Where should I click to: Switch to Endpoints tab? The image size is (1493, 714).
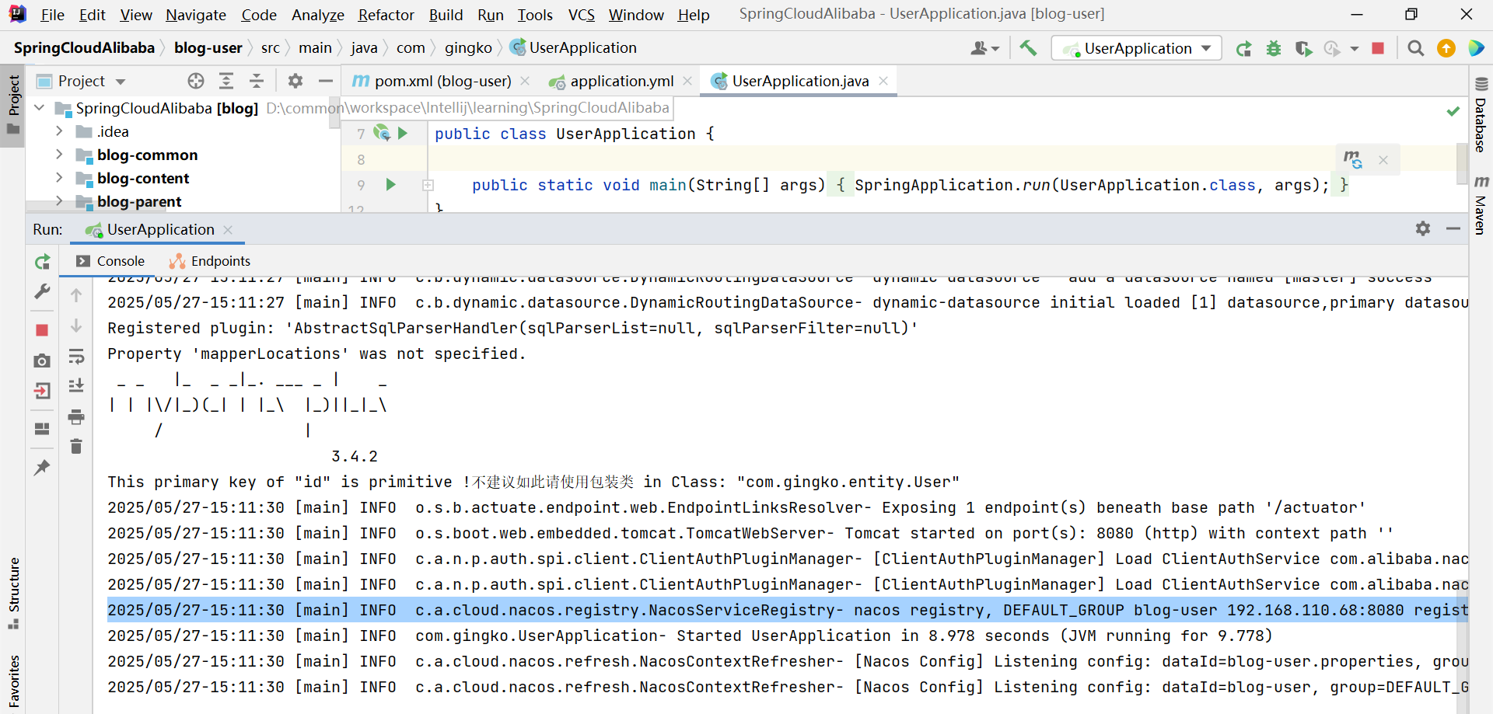[210, 261]
